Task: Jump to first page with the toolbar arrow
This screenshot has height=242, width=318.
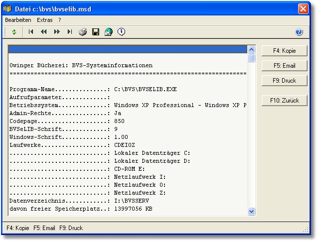Action: (31, 32)
